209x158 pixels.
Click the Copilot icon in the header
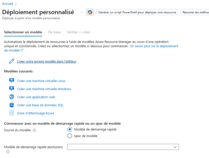click(x=90, y=12)
